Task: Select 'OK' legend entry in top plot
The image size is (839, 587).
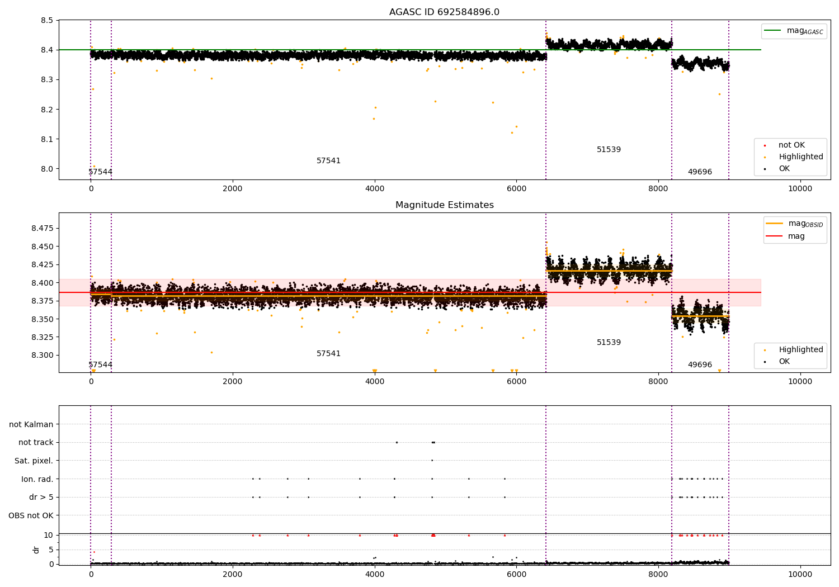Action: (777, 168)
